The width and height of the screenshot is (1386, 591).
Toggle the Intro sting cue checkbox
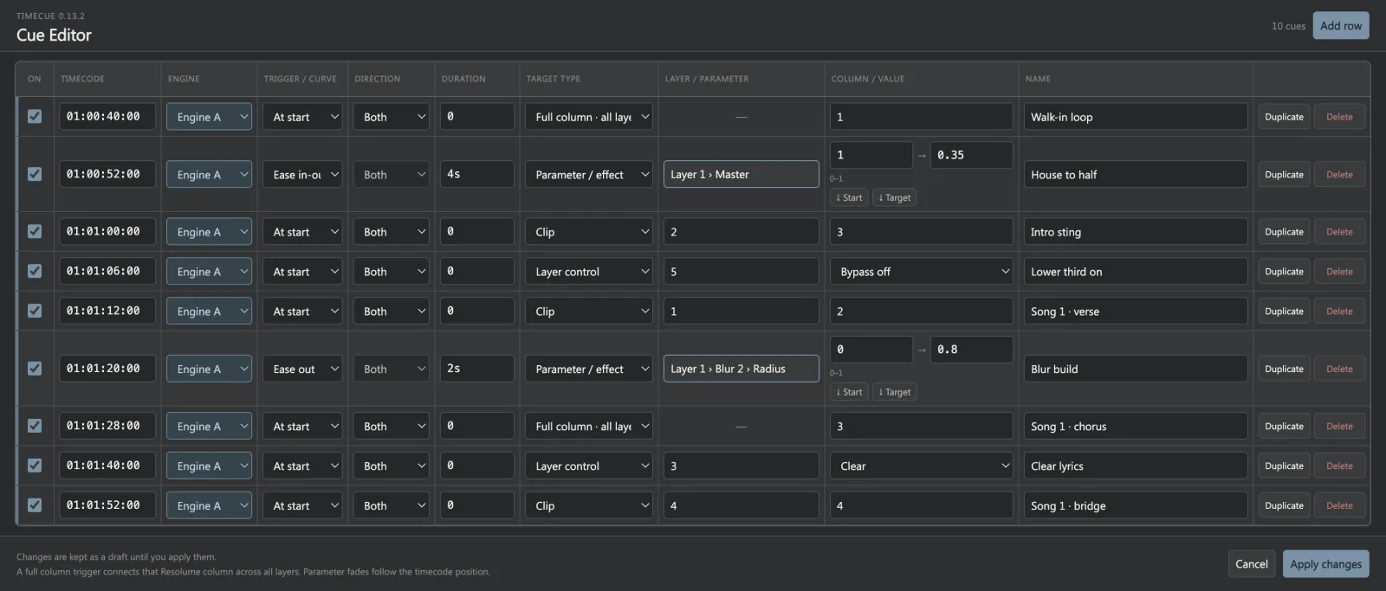point(35,231)
